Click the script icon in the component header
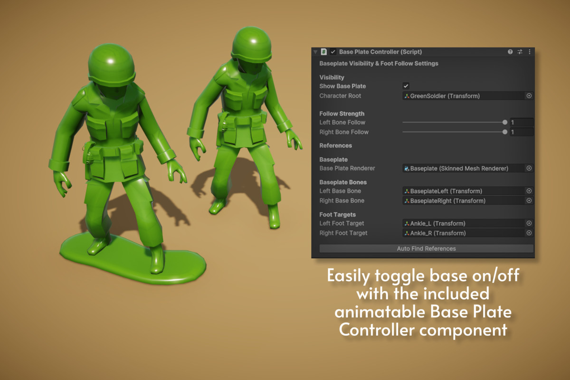The width and height of the screenshot is (570, 380). (x=324, y=52)
